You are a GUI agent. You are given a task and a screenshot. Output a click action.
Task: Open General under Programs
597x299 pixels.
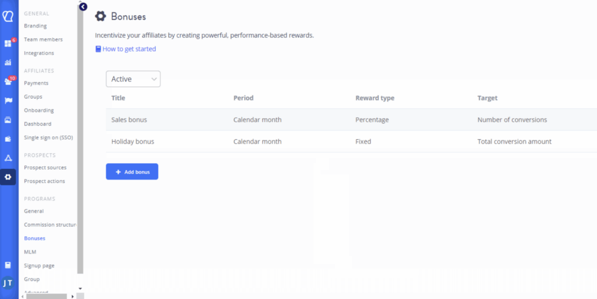(x=34, y=211)
